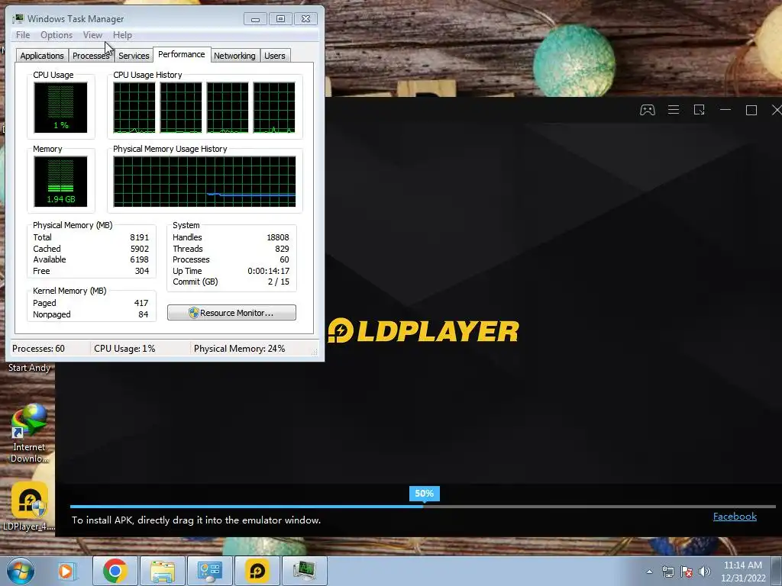Show hidden system tray icons arrow

pos(649,572)
